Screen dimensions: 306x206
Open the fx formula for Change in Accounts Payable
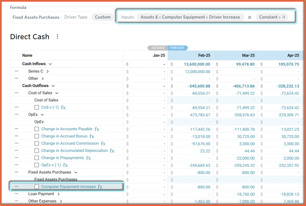click(x=97, y=129)
